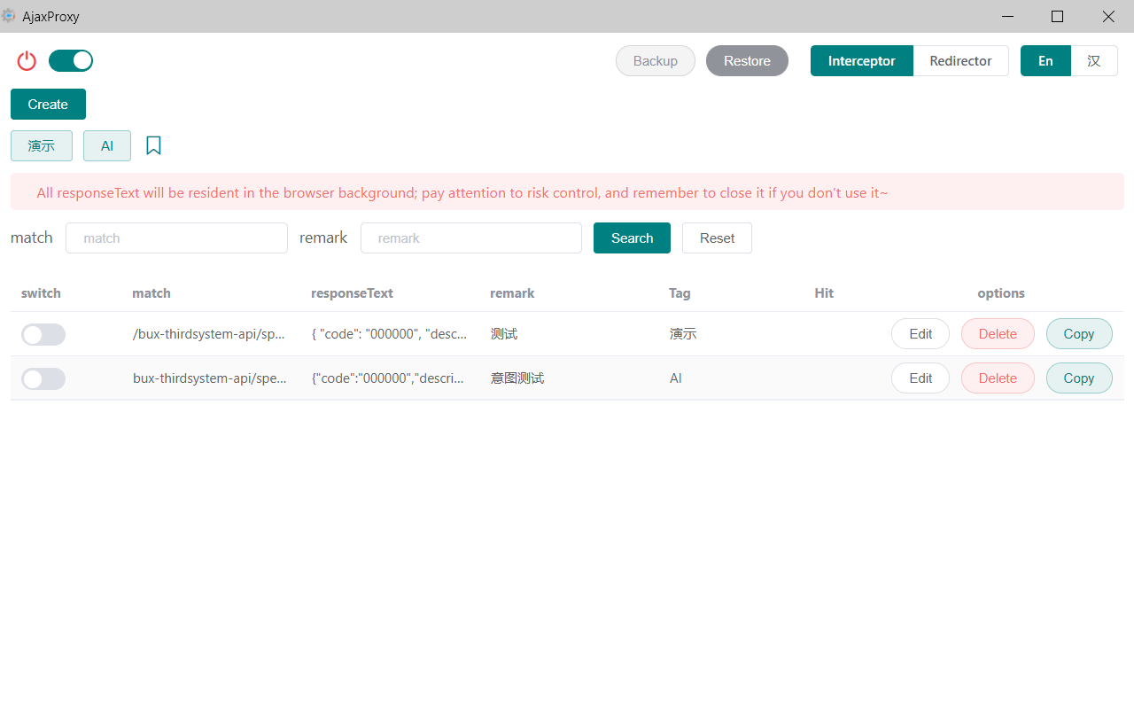Click the responseText column header
Screen dimensions: 1134x709
click(352, 293)
